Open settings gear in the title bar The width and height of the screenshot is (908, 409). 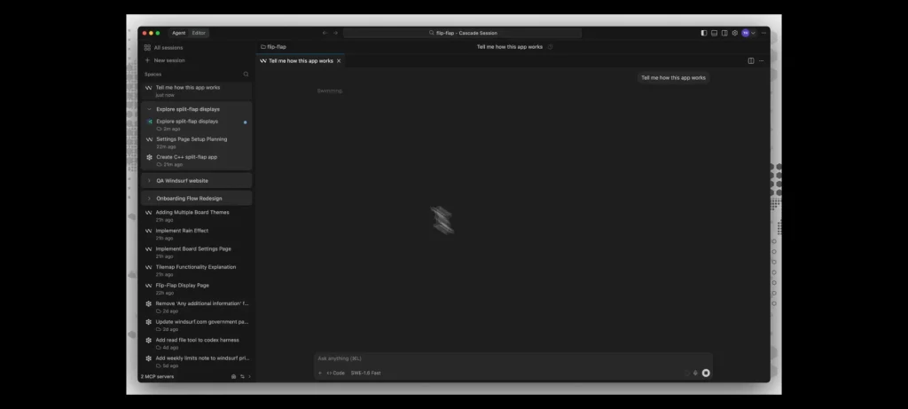[x=734, y=33]
